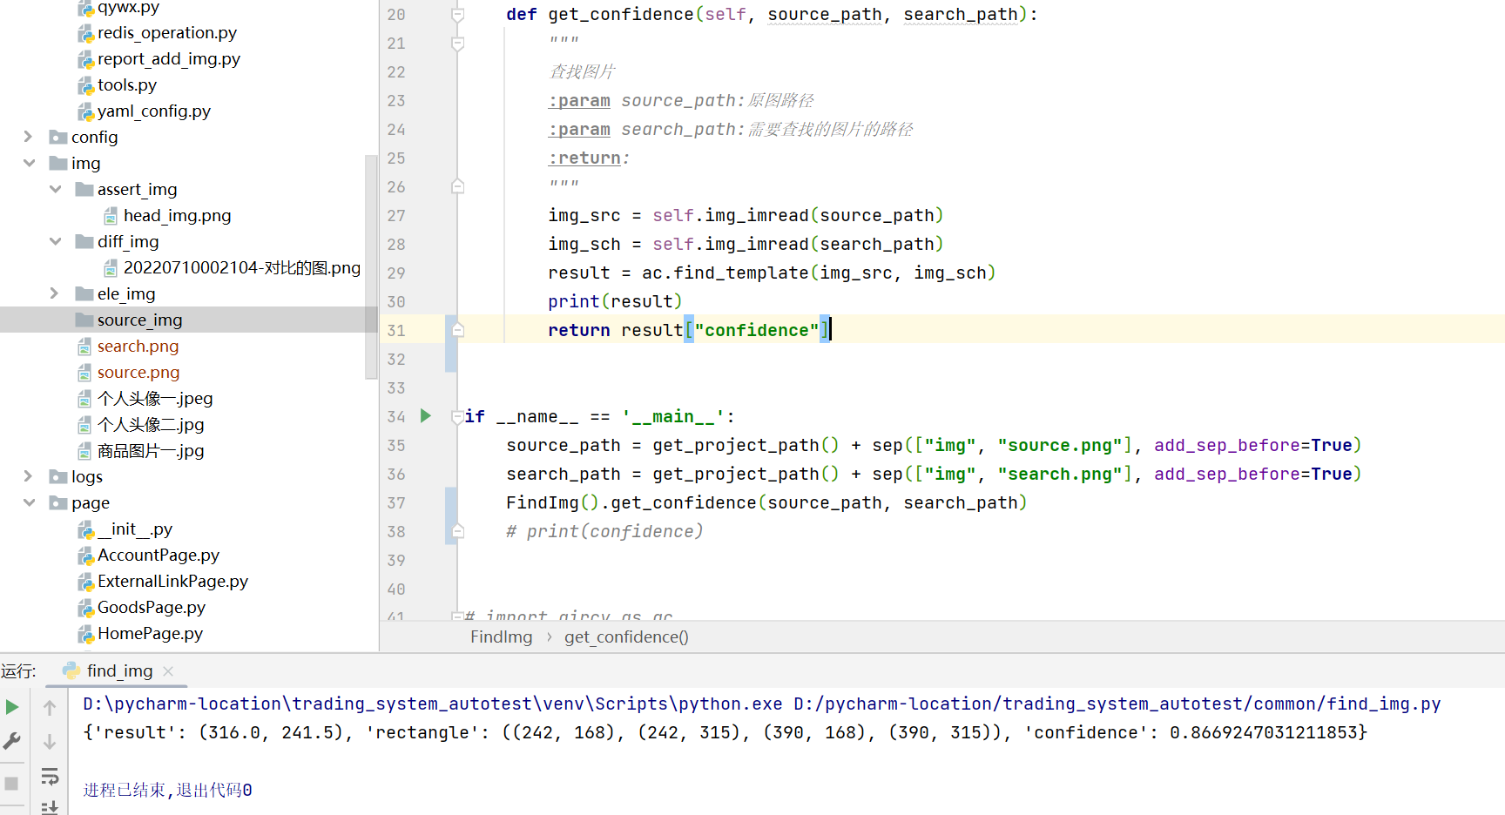Open find_img.py path link in console
Viewport: 1505px width, 815px height.
pos(1117,704)
